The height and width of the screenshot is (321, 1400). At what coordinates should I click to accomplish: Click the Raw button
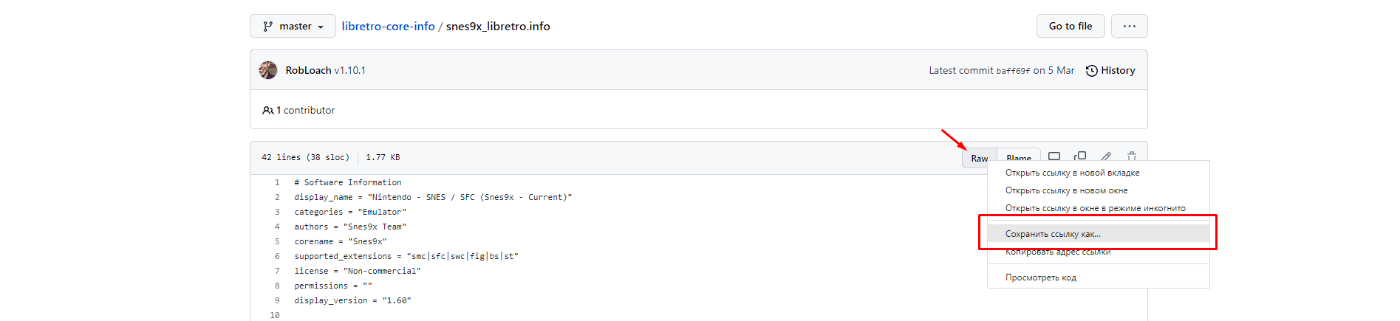pyautogui.click(x=979, y=158)
